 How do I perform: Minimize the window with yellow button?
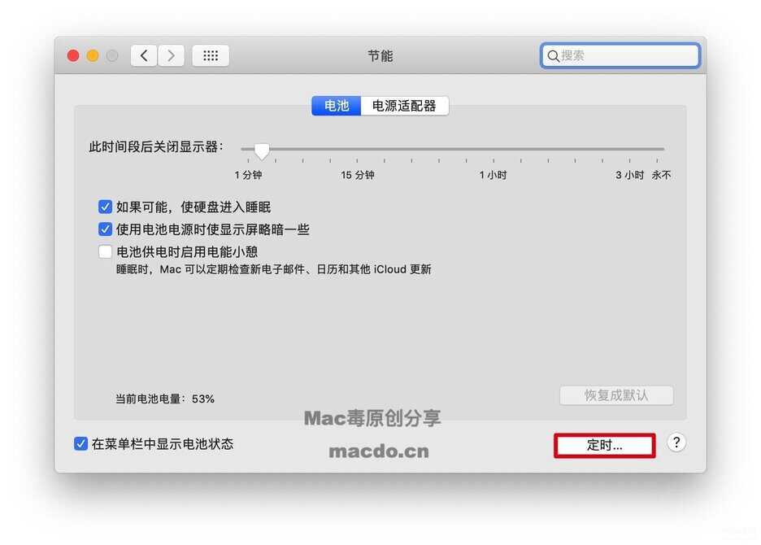coord(93,56)
